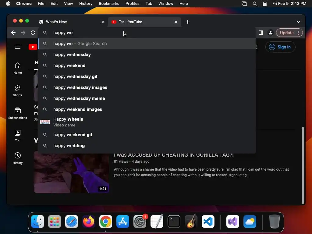Open the You section in sidebar
The width and height of the screenshot is (312, 234).
coord(17,136)
